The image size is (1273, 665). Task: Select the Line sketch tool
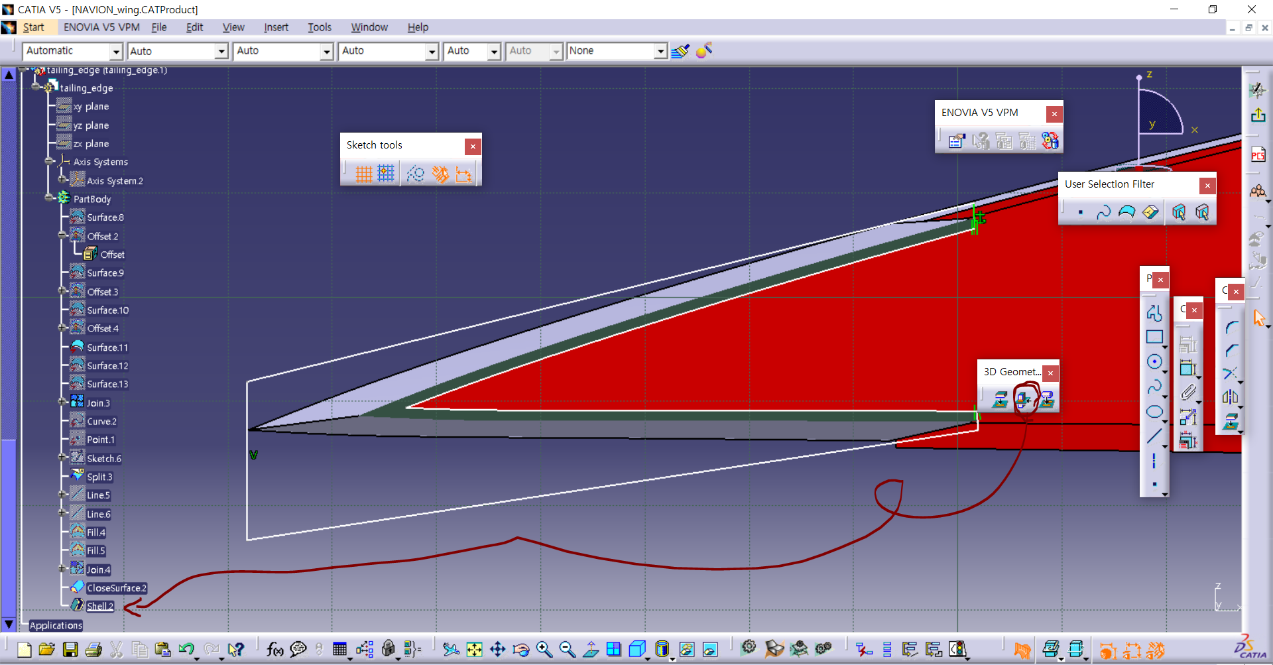pos(1154,436)
